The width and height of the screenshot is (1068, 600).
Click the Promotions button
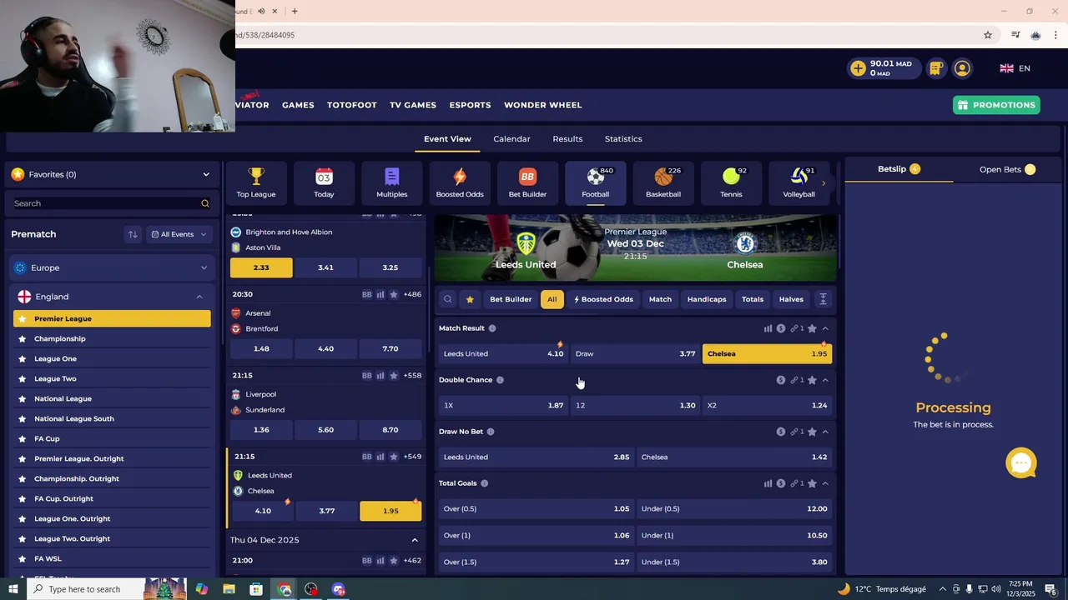(996, 105)
